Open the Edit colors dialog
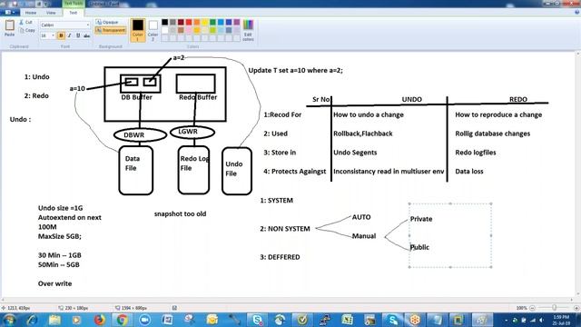The width and height of the screenshot is (581, 327). click(x=248, y=30)
